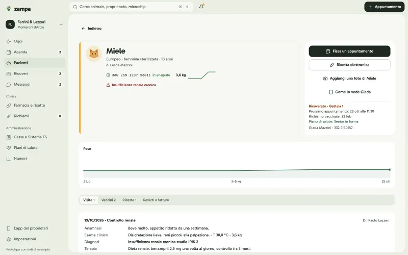
Task: Open the notifications bell
Action: pyautogui.click(x=201, y=7)
